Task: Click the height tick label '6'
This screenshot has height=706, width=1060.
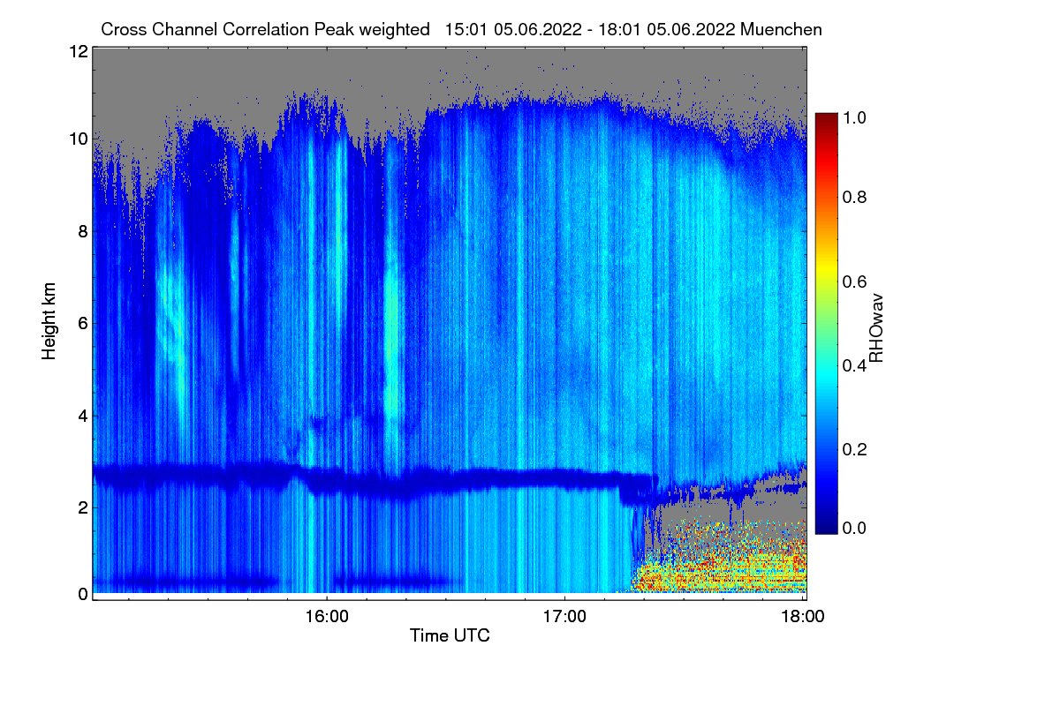Action: point(83,323)
